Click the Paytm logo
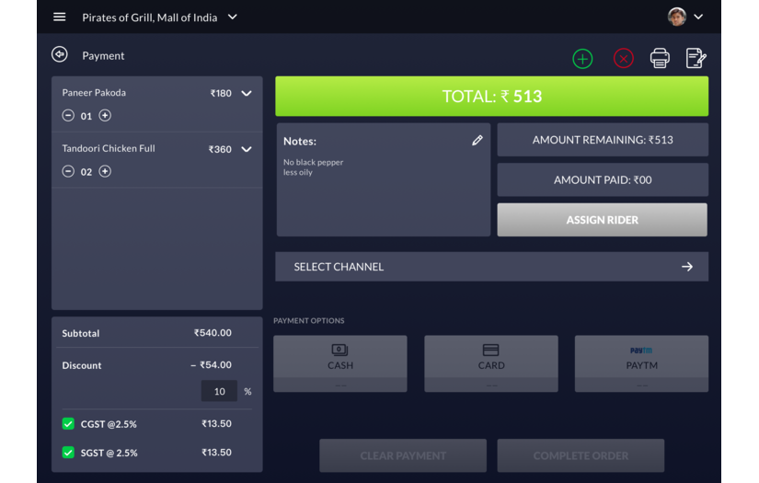Screen dimensions: 759x483 pyautogui.click(x=641, y=350)
